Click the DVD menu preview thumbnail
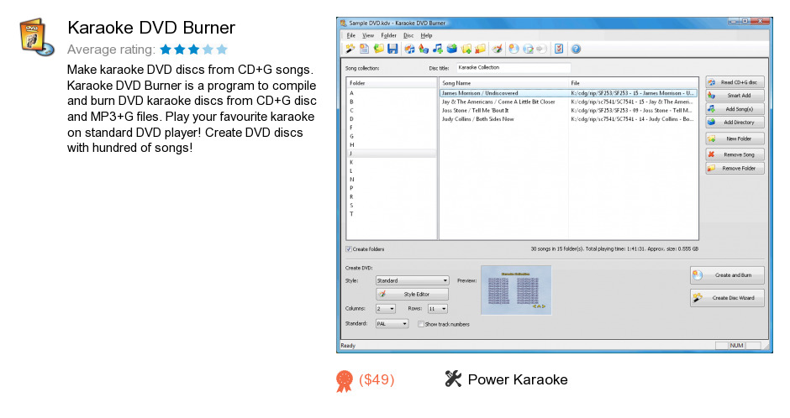 (x=516, y=290)
